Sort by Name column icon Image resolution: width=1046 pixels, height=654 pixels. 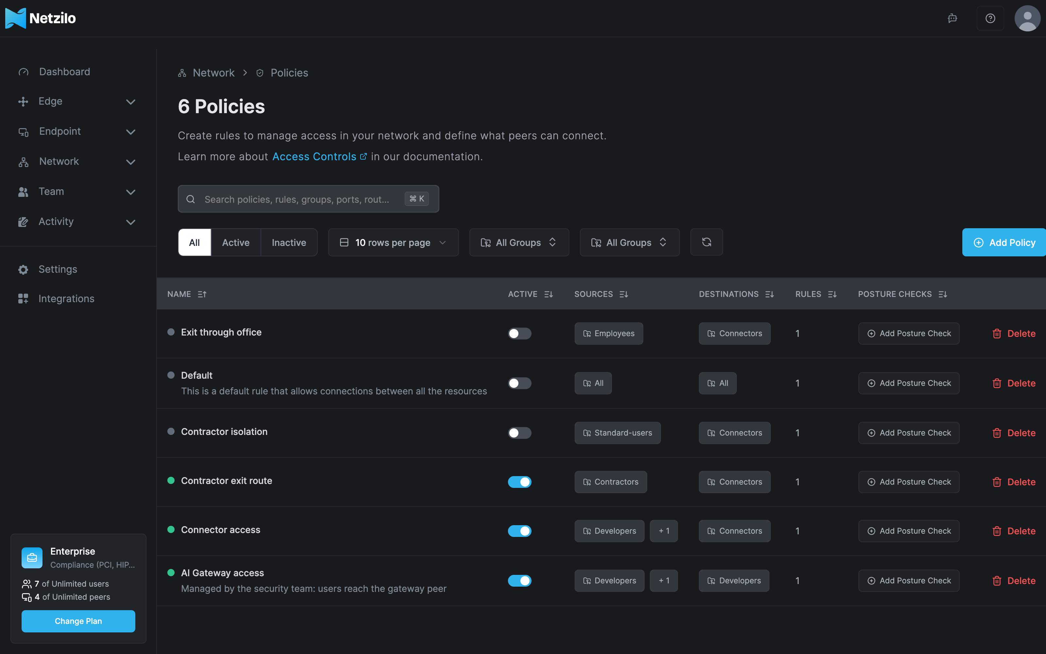(202, 294)
